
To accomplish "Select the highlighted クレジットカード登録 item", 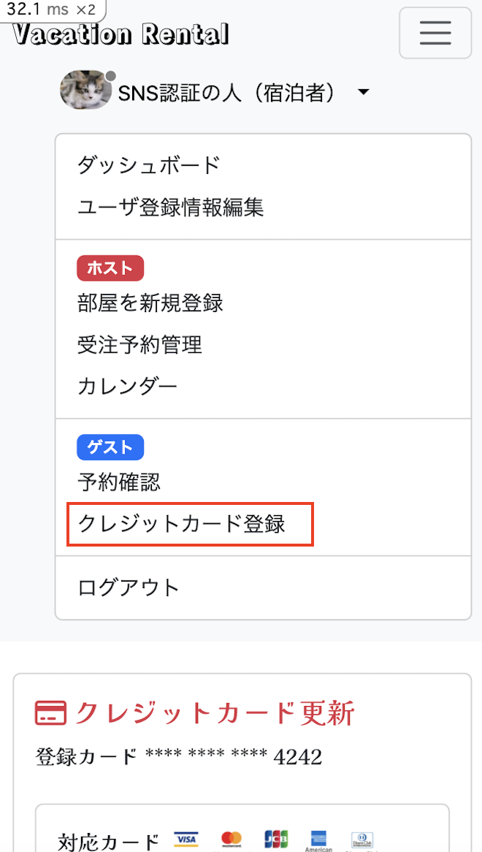I will tap(190, 523).
